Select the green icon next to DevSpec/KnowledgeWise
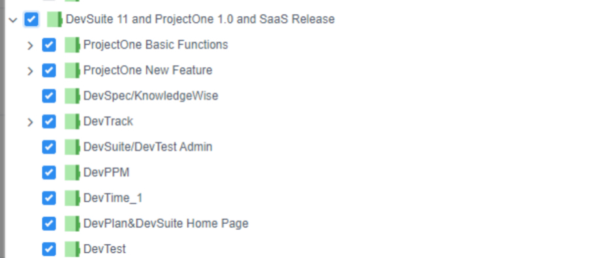611x258 pixels. (x=72, y=96)
